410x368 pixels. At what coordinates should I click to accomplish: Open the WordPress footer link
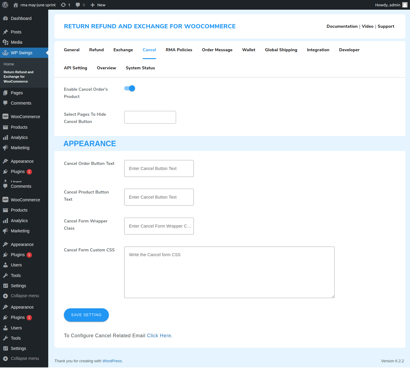112,361
